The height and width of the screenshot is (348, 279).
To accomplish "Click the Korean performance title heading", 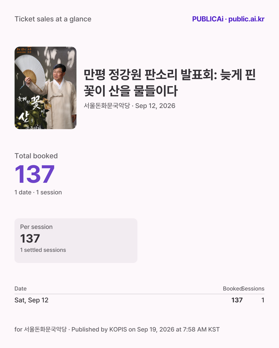I will click(x=170, y=83).
